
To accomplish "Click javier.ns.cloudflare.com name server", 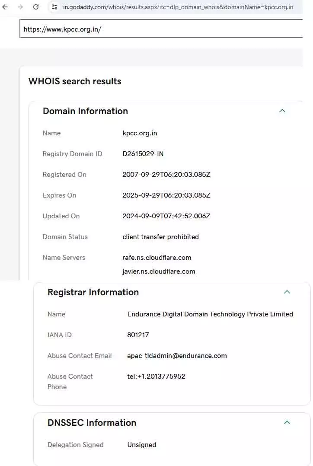I will coord(159,271).
